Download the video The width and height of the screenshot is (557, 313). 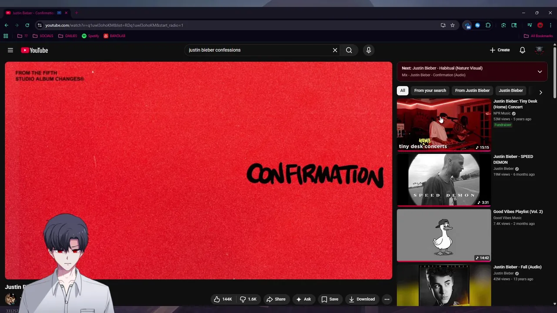point(362,299)
